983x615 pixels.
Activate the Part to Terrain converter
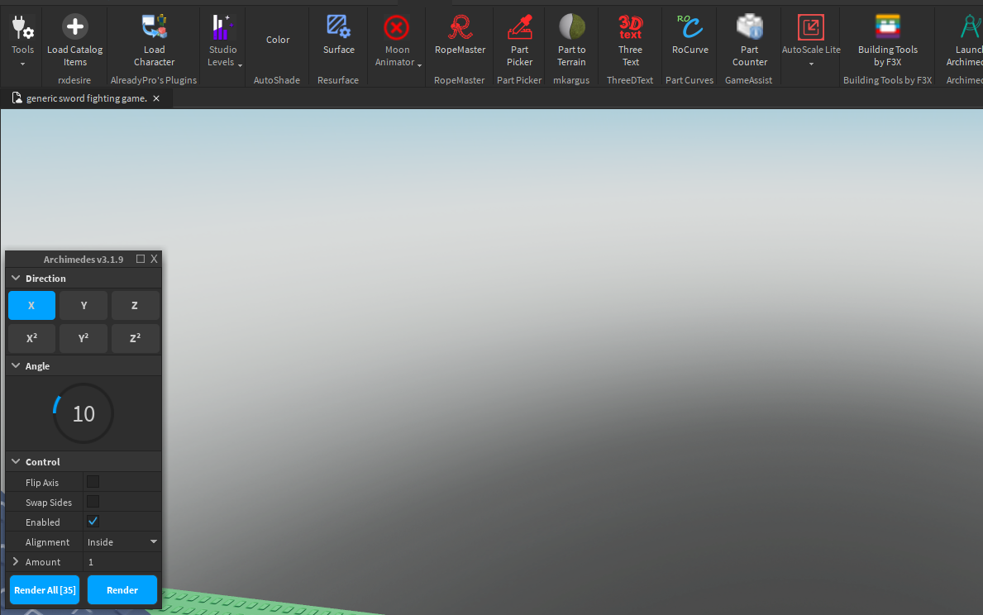(x=571, y=37)
